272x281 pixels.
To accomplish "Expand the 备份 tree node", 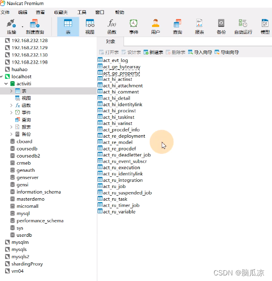I will tap(11, 134).
